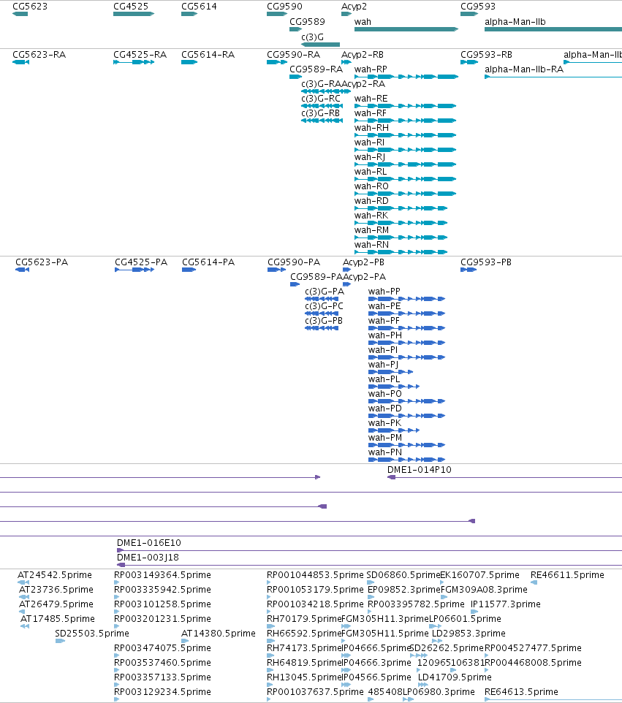Select EST RP003395782.5prime
622x703 pixels.
416,604
